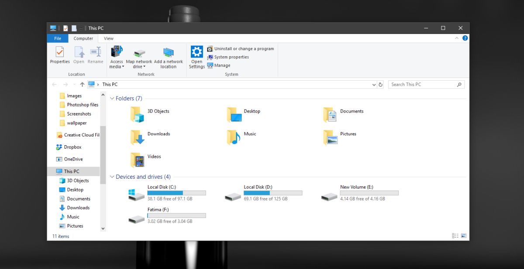Collapse the ribbon with chevron arrow
This screenshot has width=524, height=269.
click(457, 38)
